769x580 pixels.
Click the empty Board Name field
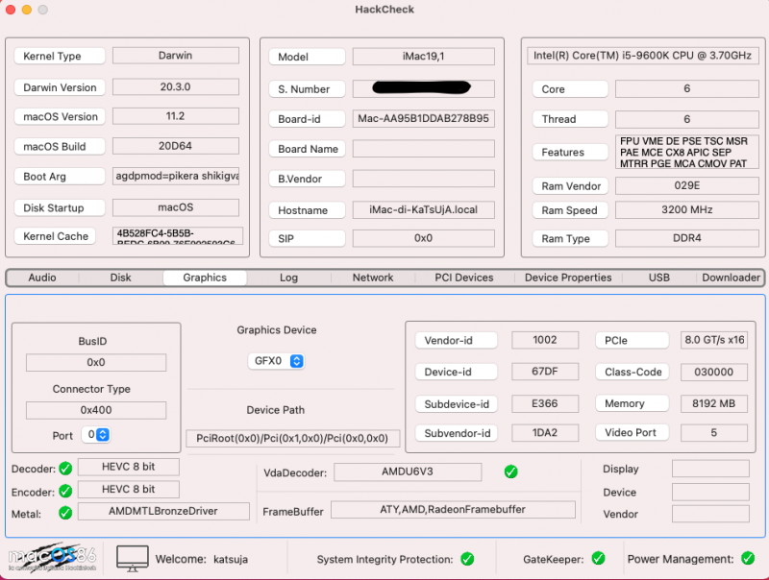pyautogui.click(x=424, y=149)
